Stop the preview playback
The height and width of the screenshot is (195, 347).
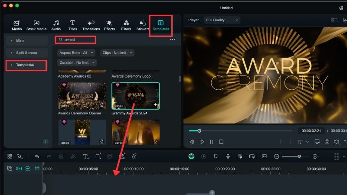(x=221, y=142)
